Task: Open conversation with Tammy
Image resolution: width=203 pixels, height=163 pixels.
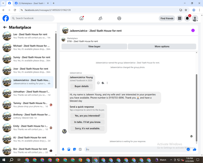Action: (x=27, y=105)
